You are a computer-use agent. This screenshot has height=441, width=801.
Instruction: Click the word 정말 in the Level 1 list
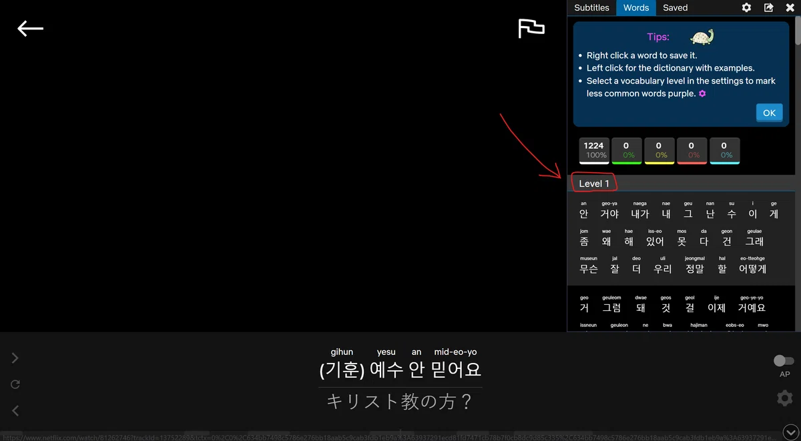[694, 269]
